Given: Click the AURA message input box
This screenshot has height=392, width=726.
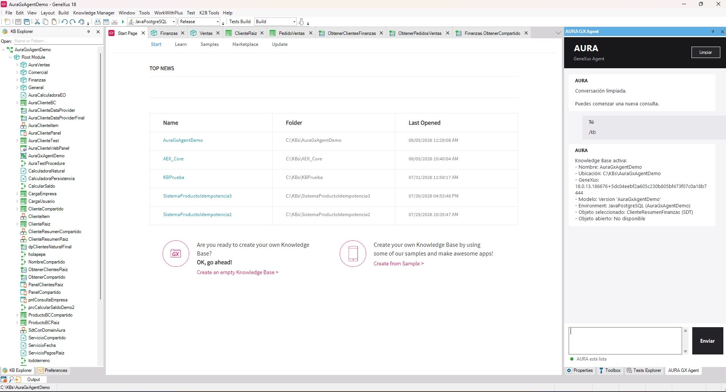Looking at the screenshot, I should 625,341.
